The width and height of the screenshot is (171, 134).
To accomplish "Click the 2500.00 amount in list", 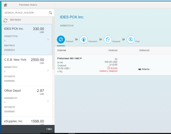I will (37, 60).
